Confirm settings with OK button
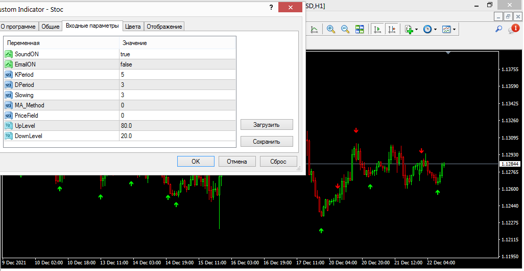 [196, 161]
